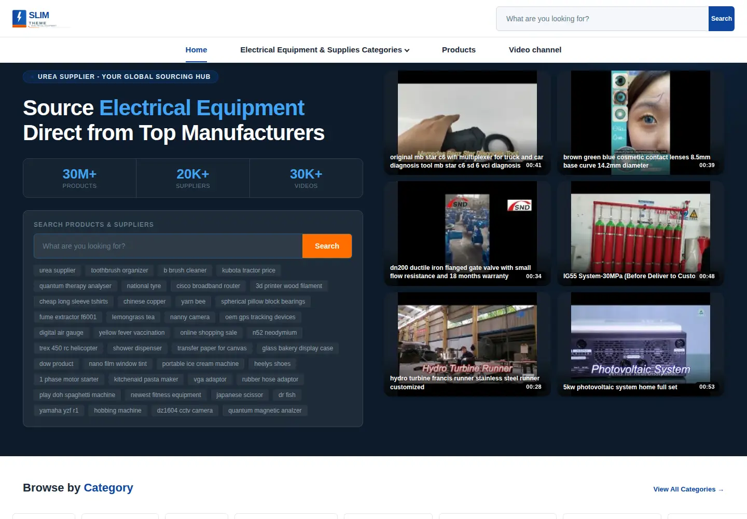Choose the 'nano film window tint' tag
This screenshot has height=519, width=747.
[118, 364]
